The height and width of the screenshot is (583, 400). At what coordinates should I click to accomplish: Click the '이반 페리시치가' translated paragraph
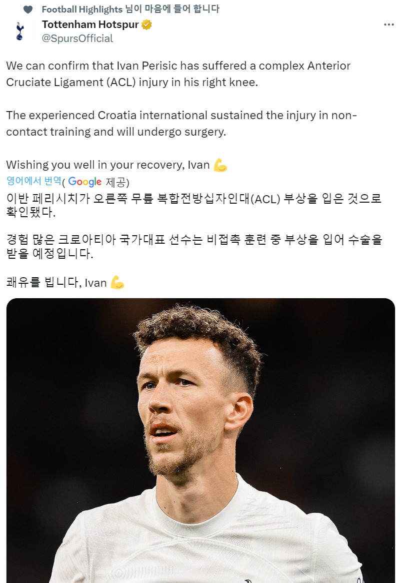click(x=194, y=205)
